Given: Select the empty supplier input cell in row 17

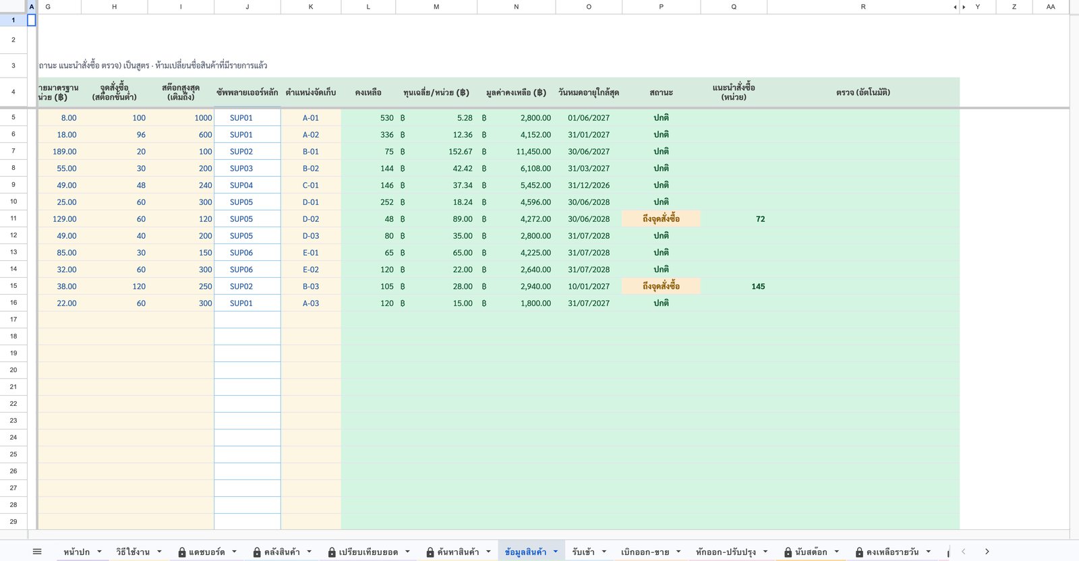Looking at the screenshot, I should 247,320.
